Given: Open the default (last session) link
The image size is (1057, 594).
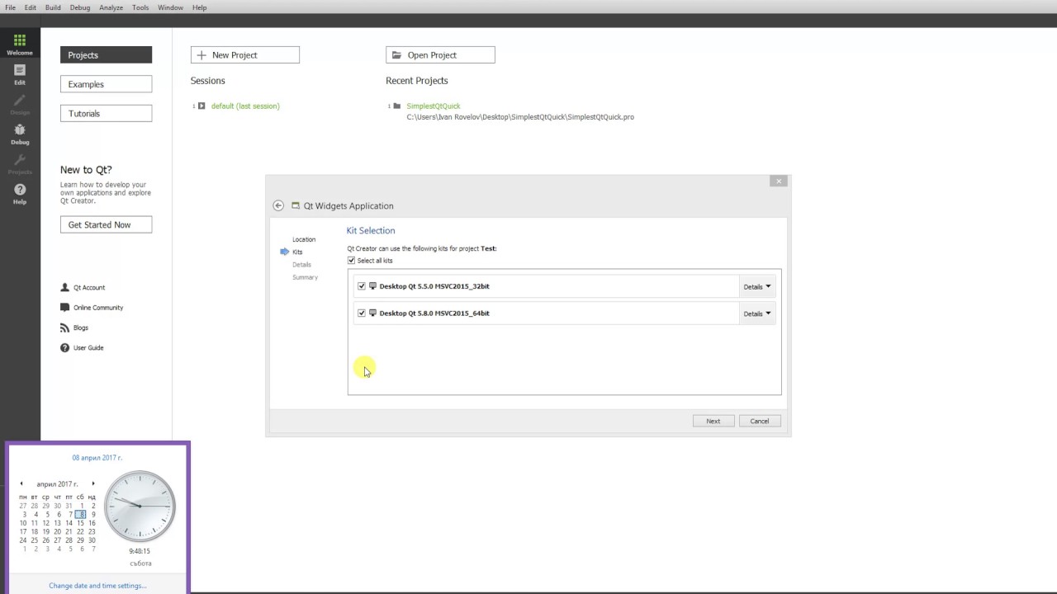Looking at the screenshot, I should point(245,106).
